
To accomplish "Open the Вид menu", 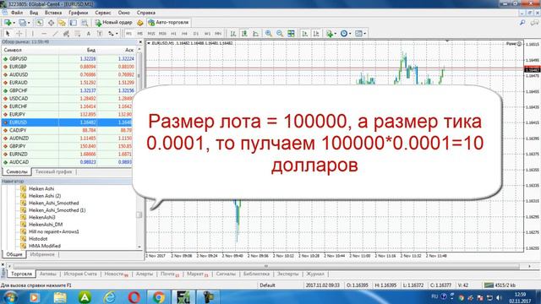I will (x=34, y=13).
